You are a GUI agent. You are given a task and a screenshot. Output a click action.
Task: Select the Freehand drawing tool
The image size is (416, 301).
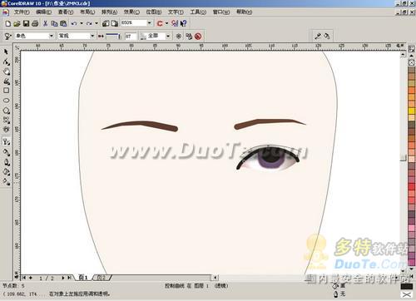[6, 81]
